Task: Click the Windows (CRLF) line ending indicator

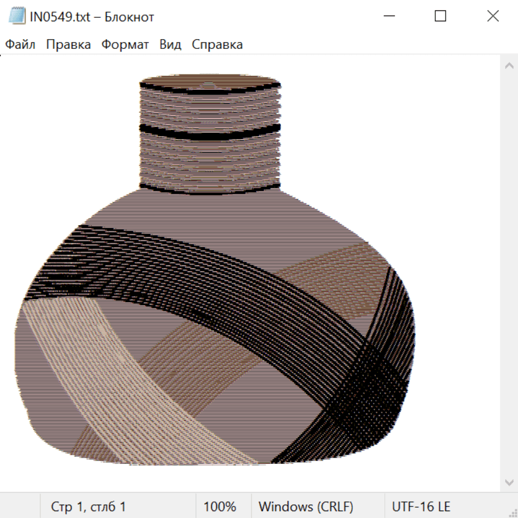Action: [x=306, y=507]
